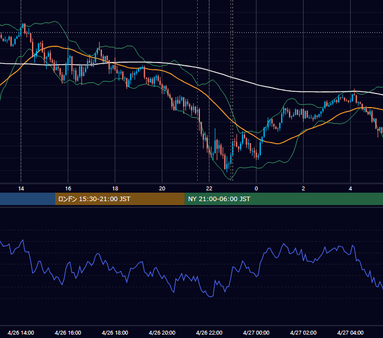The image size is (383, 338).
Task: Click the 4/26 14:00 date label
Action: pos(21,332)
